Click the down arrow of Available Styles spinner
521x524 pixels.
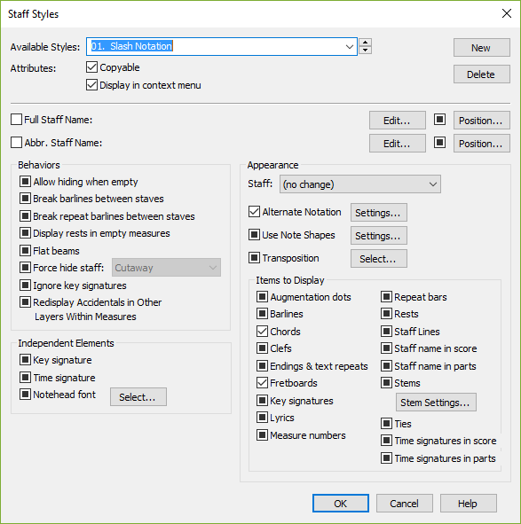tap(365, 51)
